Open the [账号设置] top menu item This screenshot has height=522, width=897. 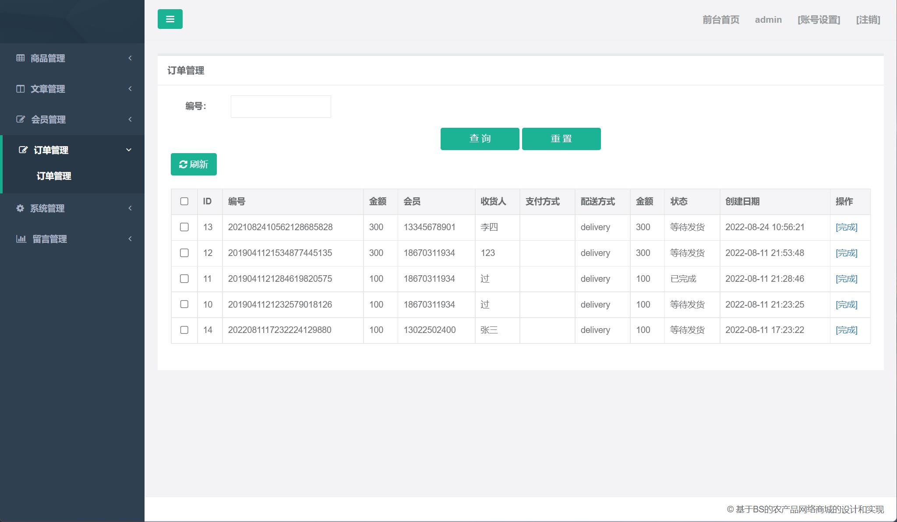click(819, 20)
